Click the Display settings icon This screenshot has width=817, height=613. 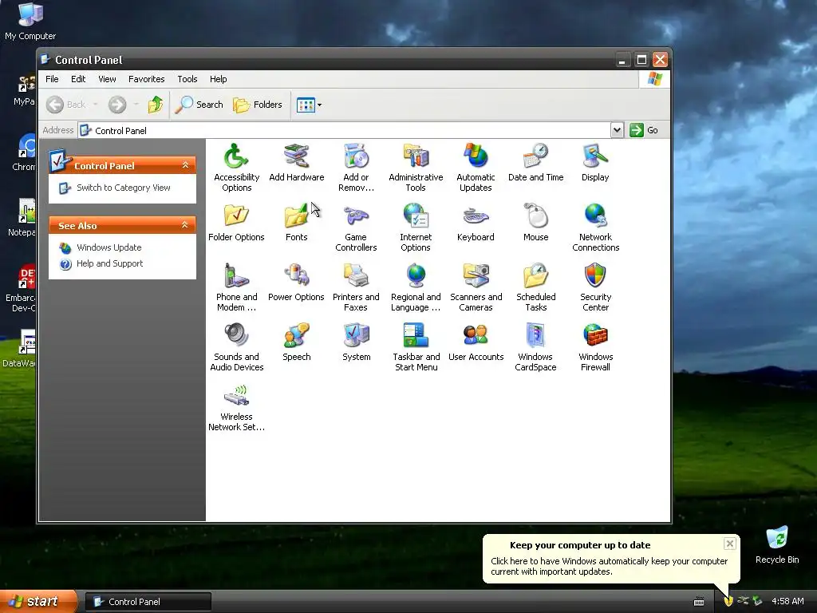(x=595, y=162)
